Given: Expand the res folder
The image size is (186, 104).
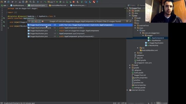Looking at the screenshot, I should 138,48.
